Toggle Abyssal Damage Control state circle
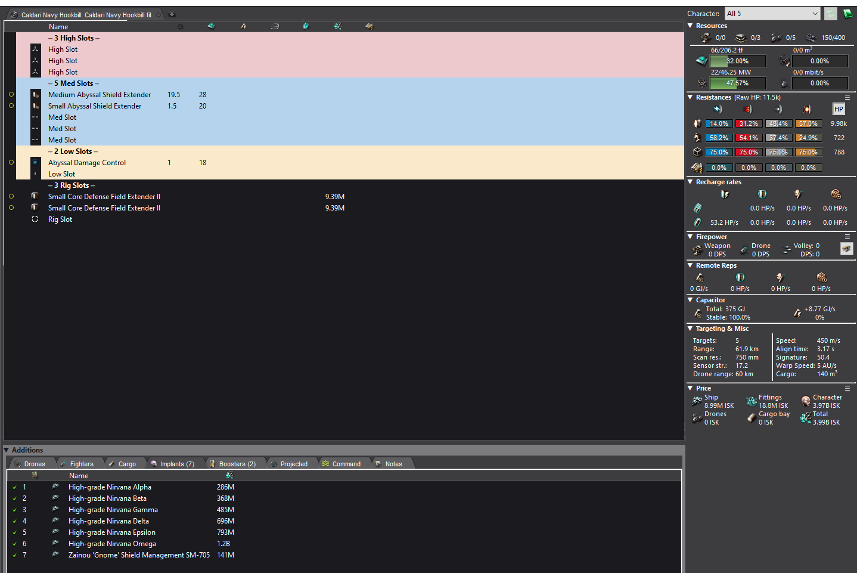Image resolution: width=857 pixels, height=573 pixels. pos(11,162)
